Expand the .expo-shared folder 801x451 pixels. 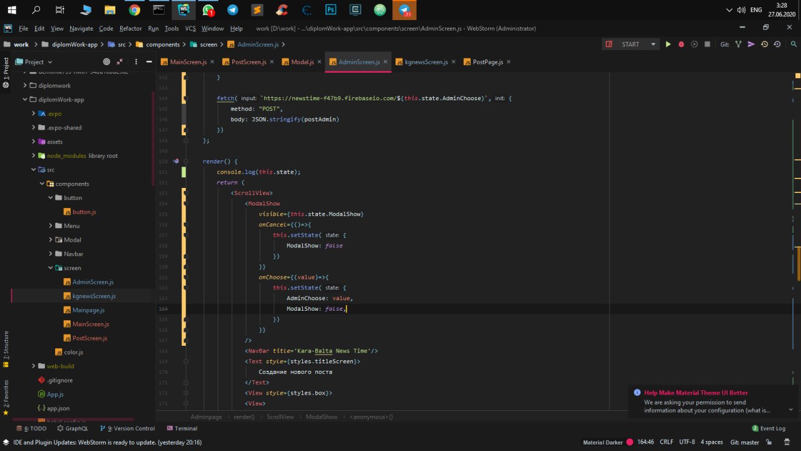[34, 127]
